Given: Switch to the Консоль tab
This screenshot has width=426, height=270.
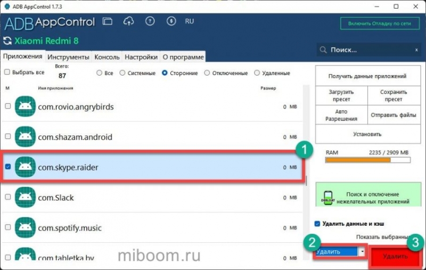Looking at the screenshot, I should point(107,57).
